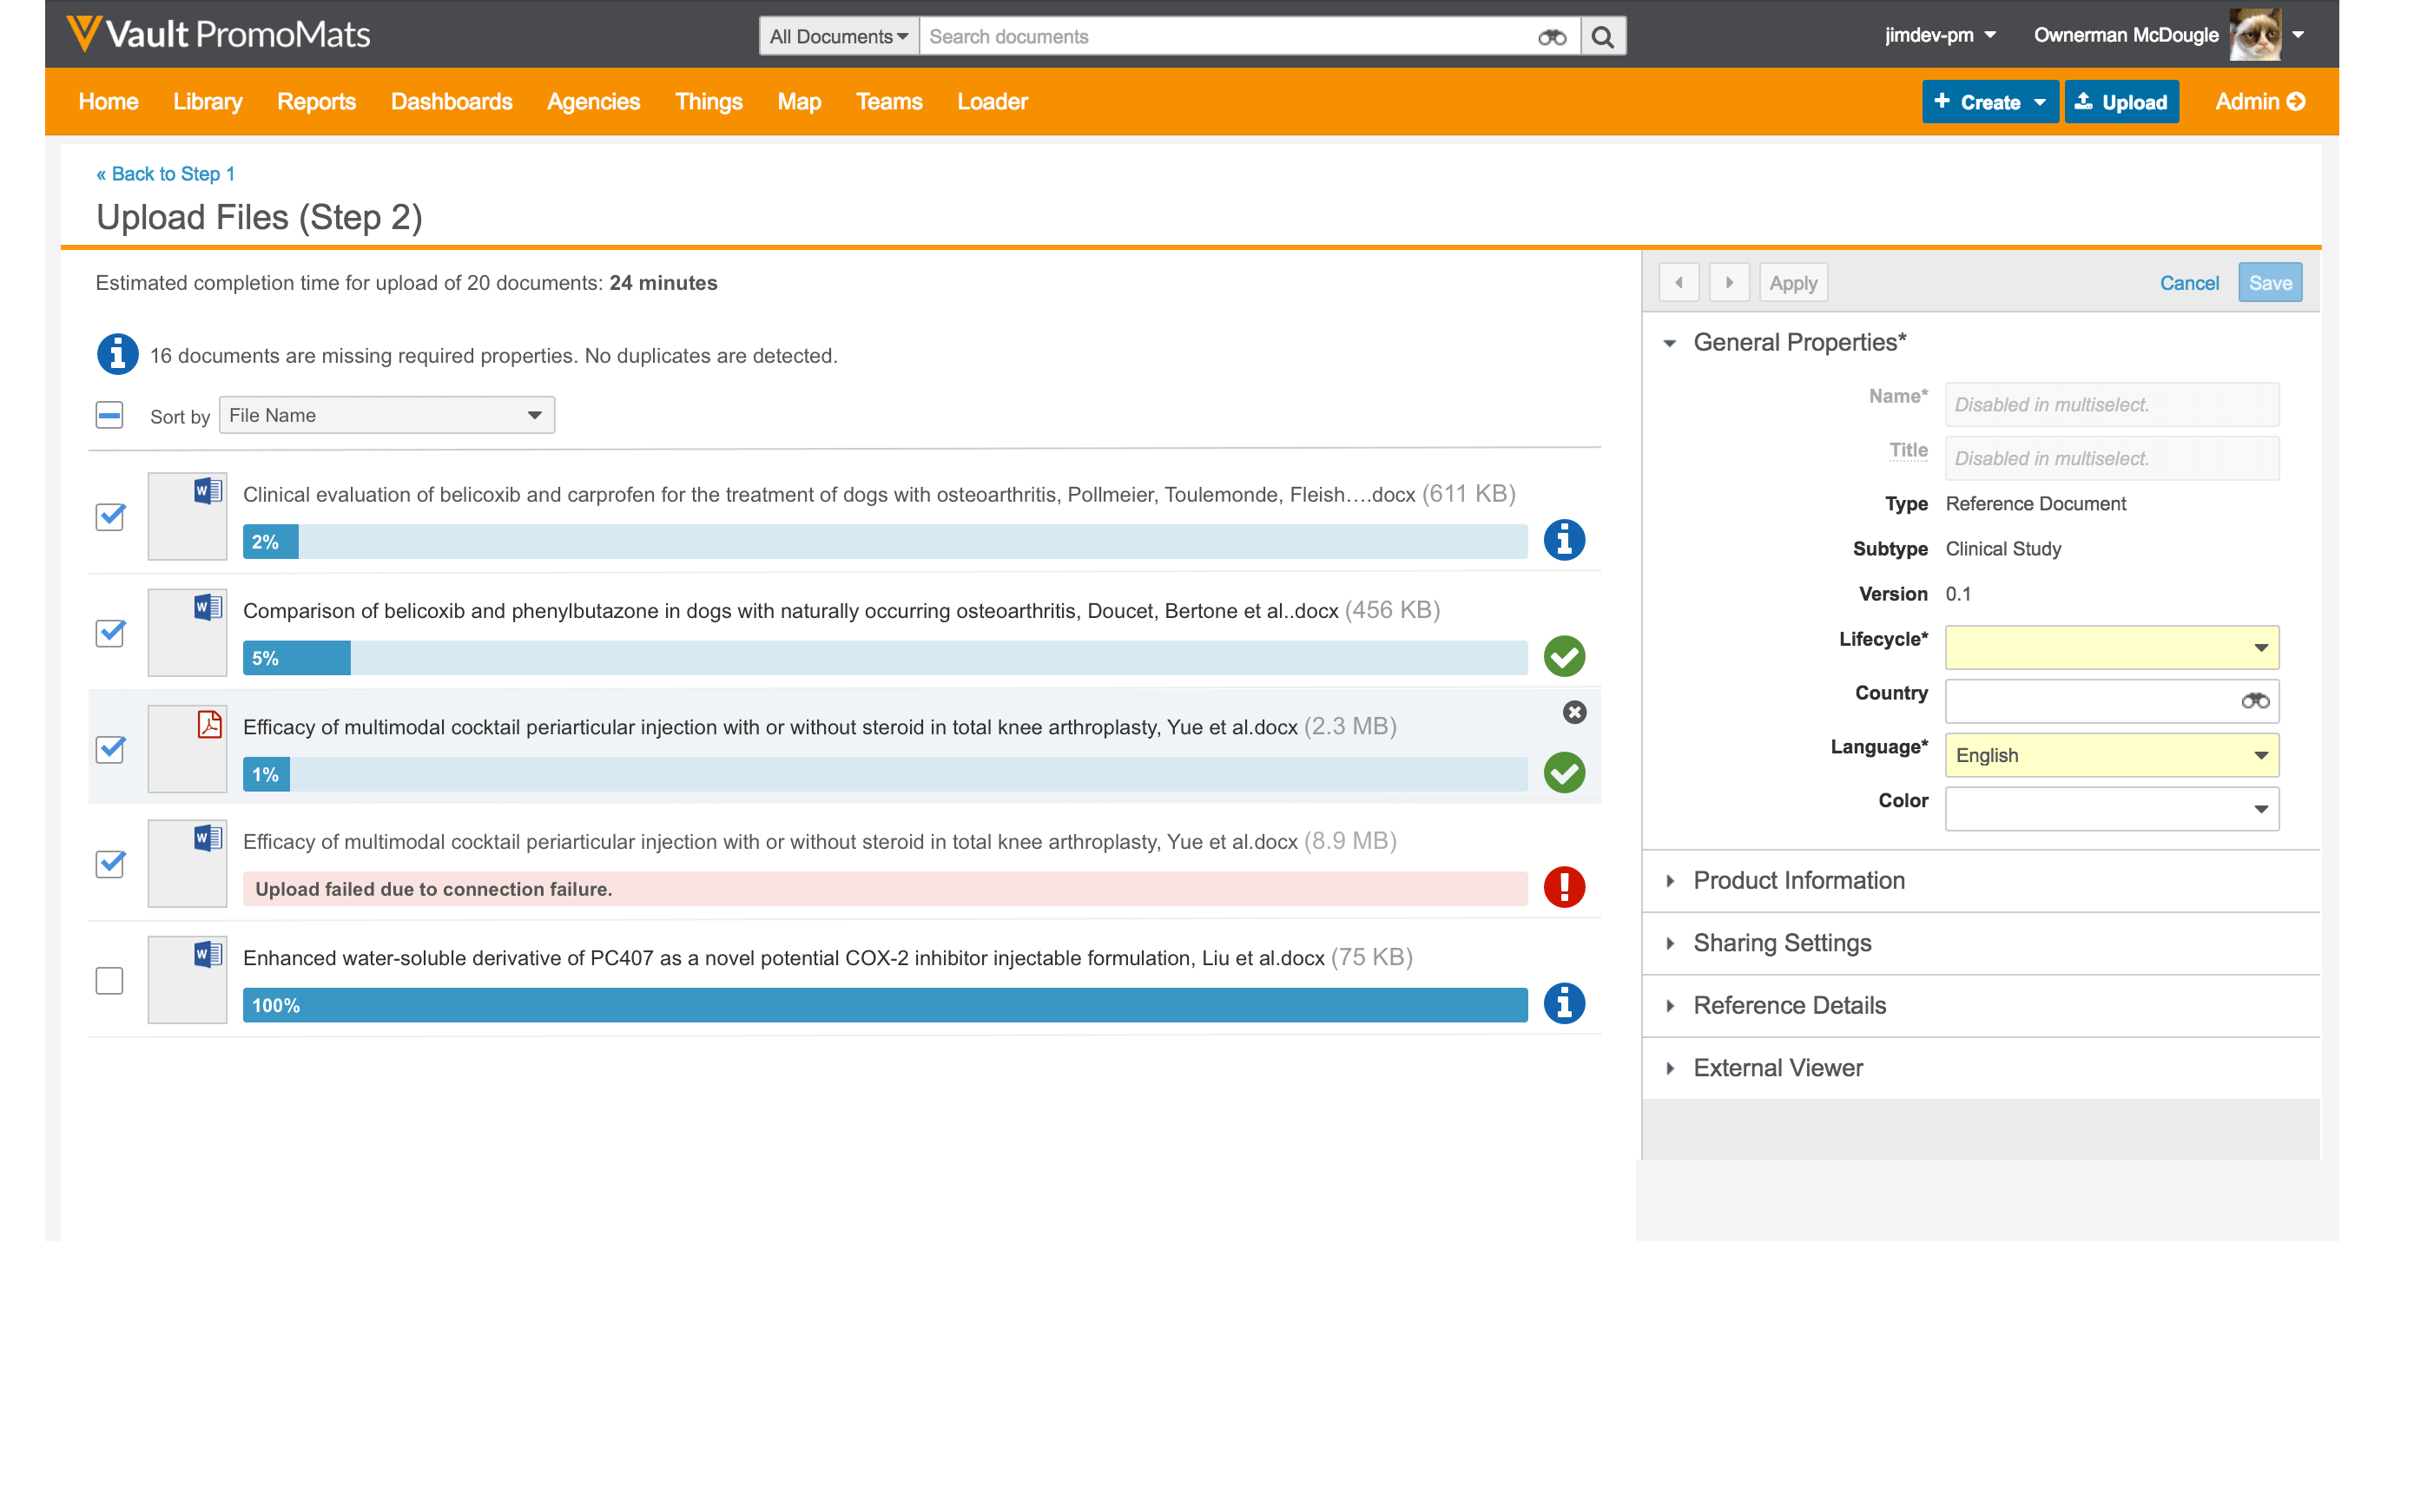Viewport: 2414px width, 1512px height.
Task: Remove the 2.3 MB Efficacy document
Action: tap(1573, 712)
